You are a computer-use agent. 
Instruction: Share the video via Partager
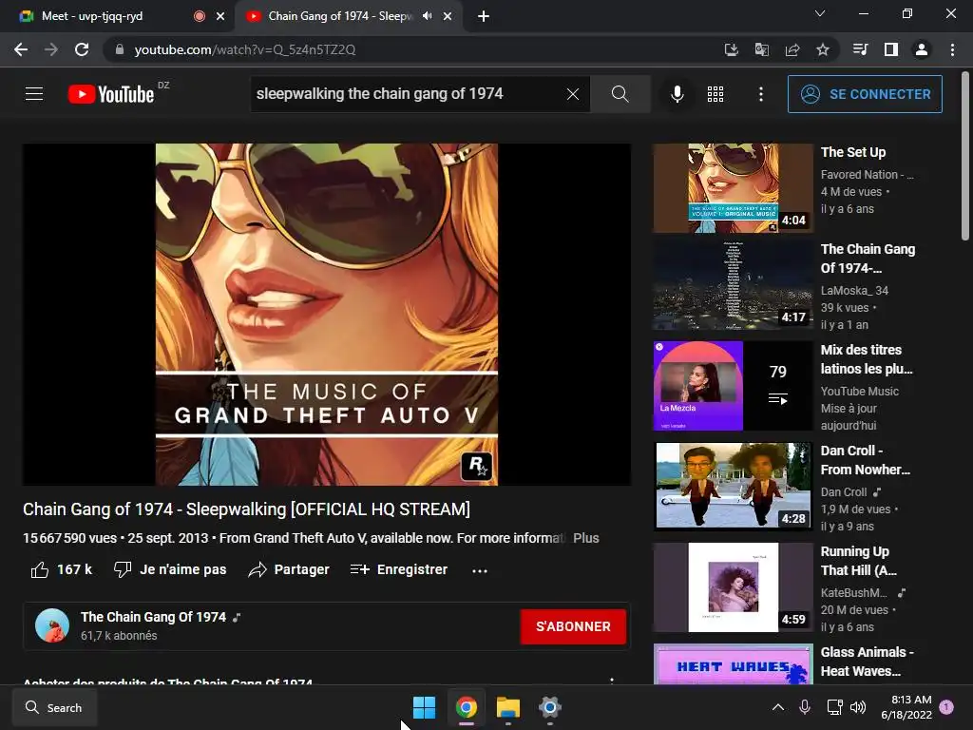click(289, 570)
